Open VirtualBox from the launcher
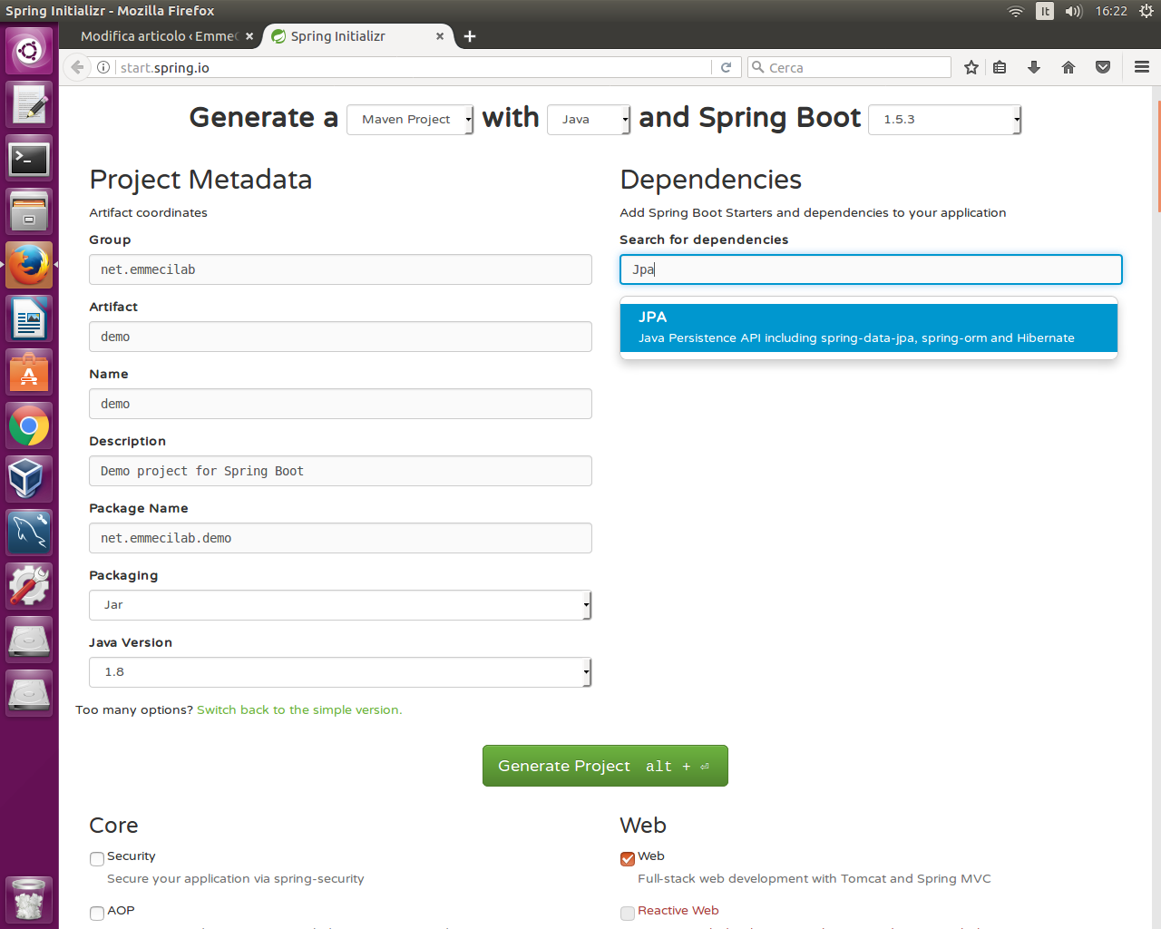The image size is (1161, 929). tap(29, 479)
